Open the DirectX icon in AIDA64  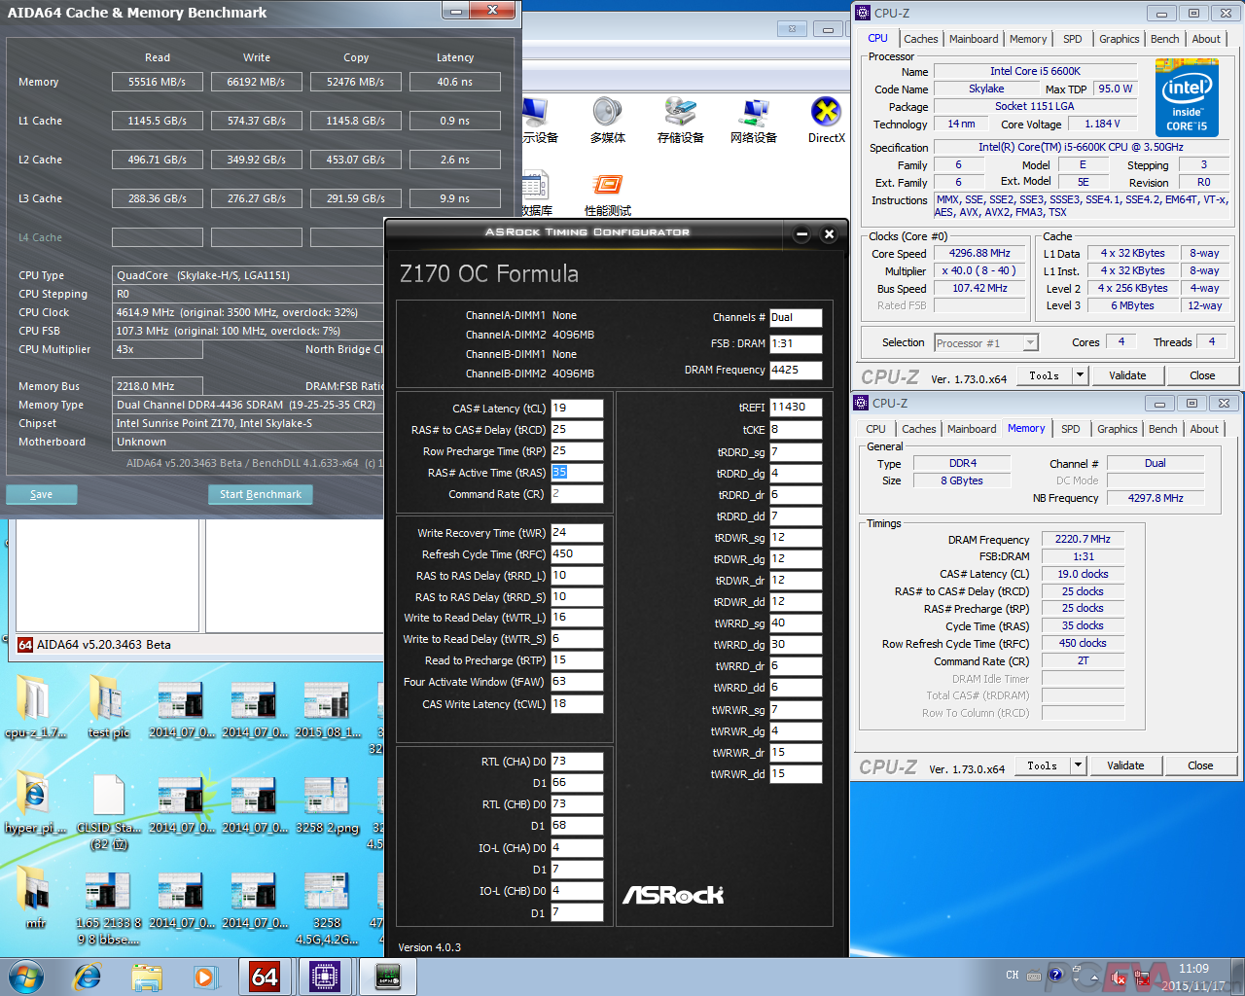point(826,120)
